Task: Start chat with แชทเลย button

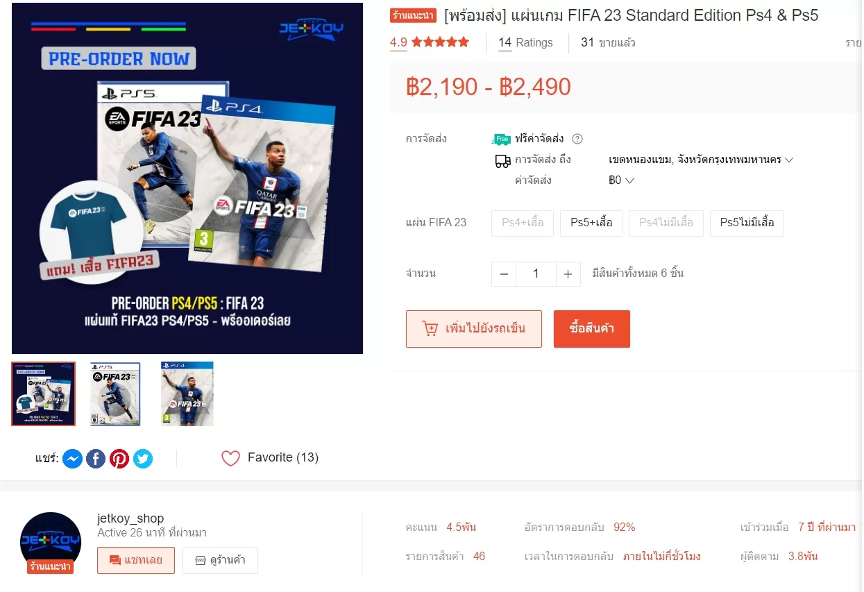Action: (x=136, y=560)
